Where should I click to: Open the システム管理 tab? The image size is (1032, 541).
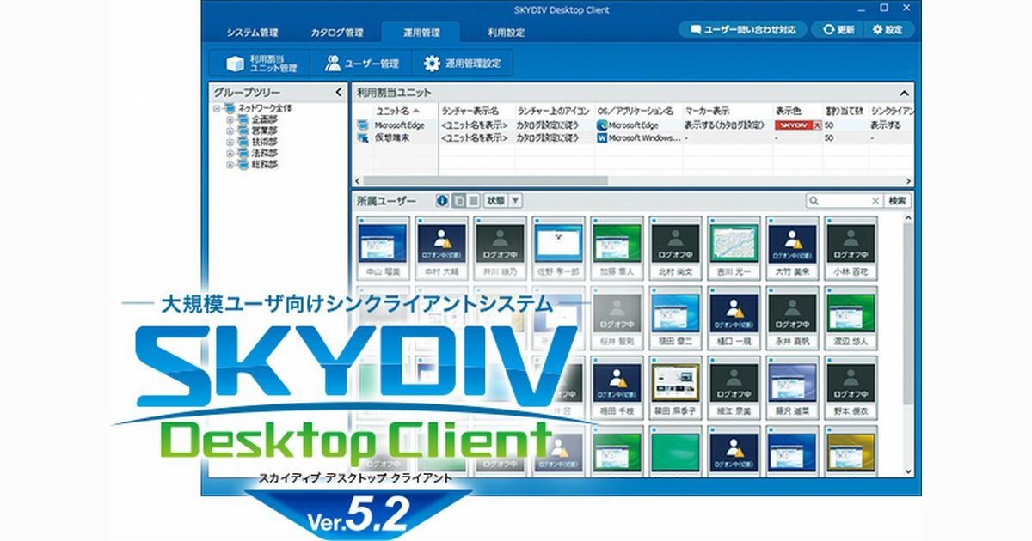pos(252,33)
